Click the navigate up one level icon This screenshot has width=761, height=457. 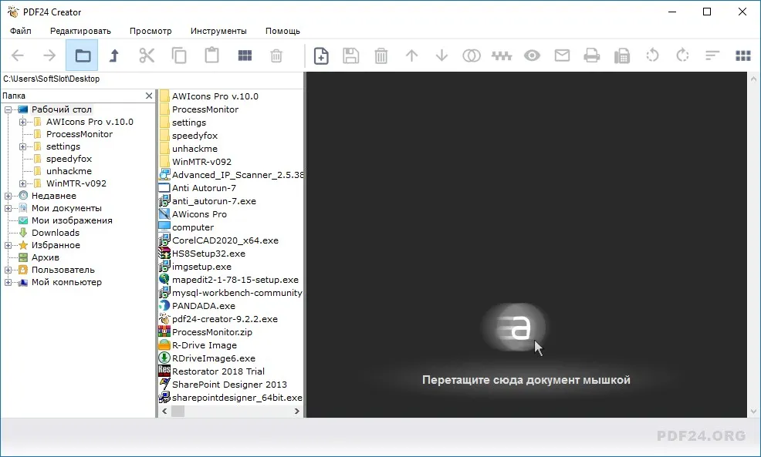pos(114,55)
